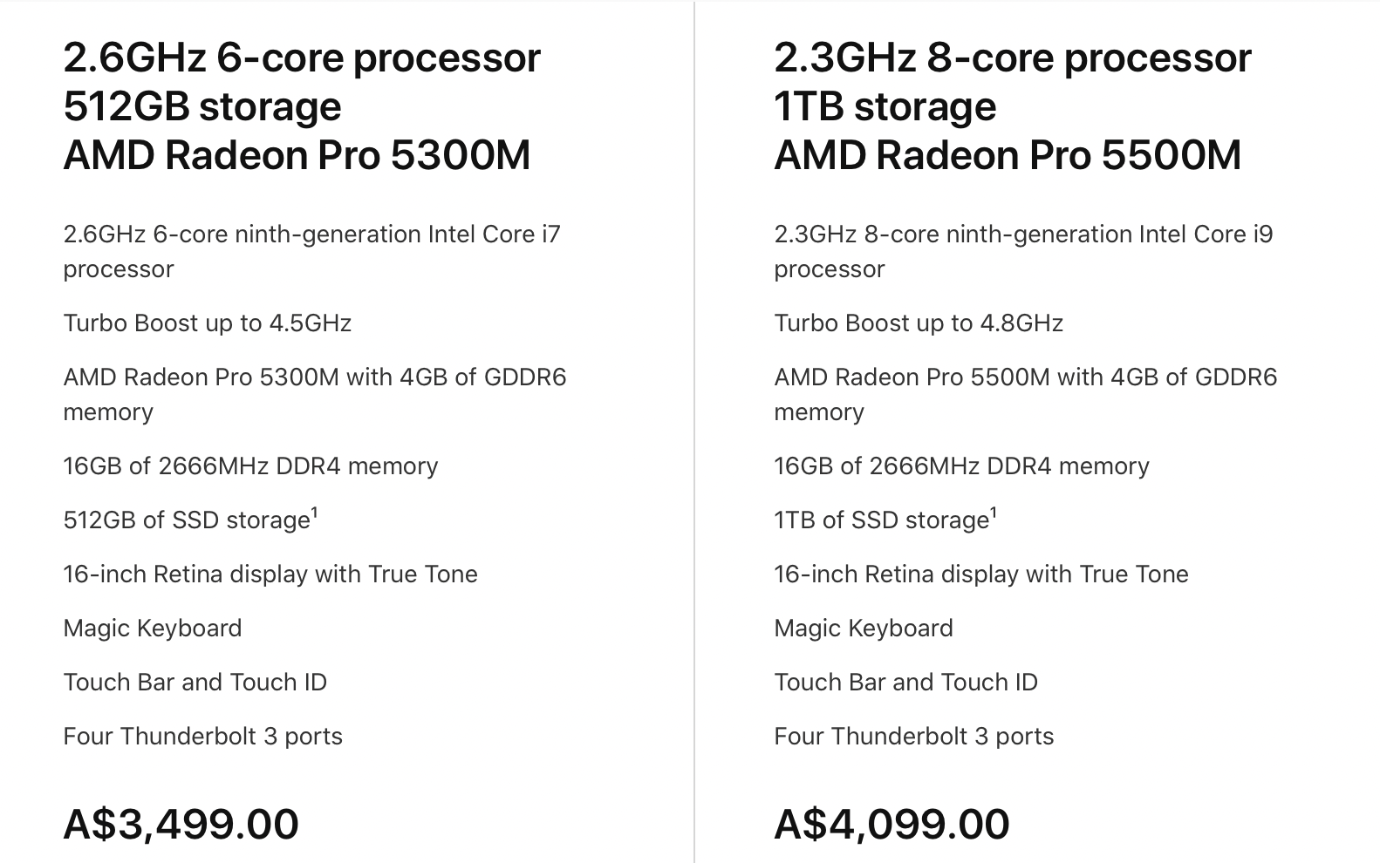Click the 512GB storage heading line

tap(202, 107)
